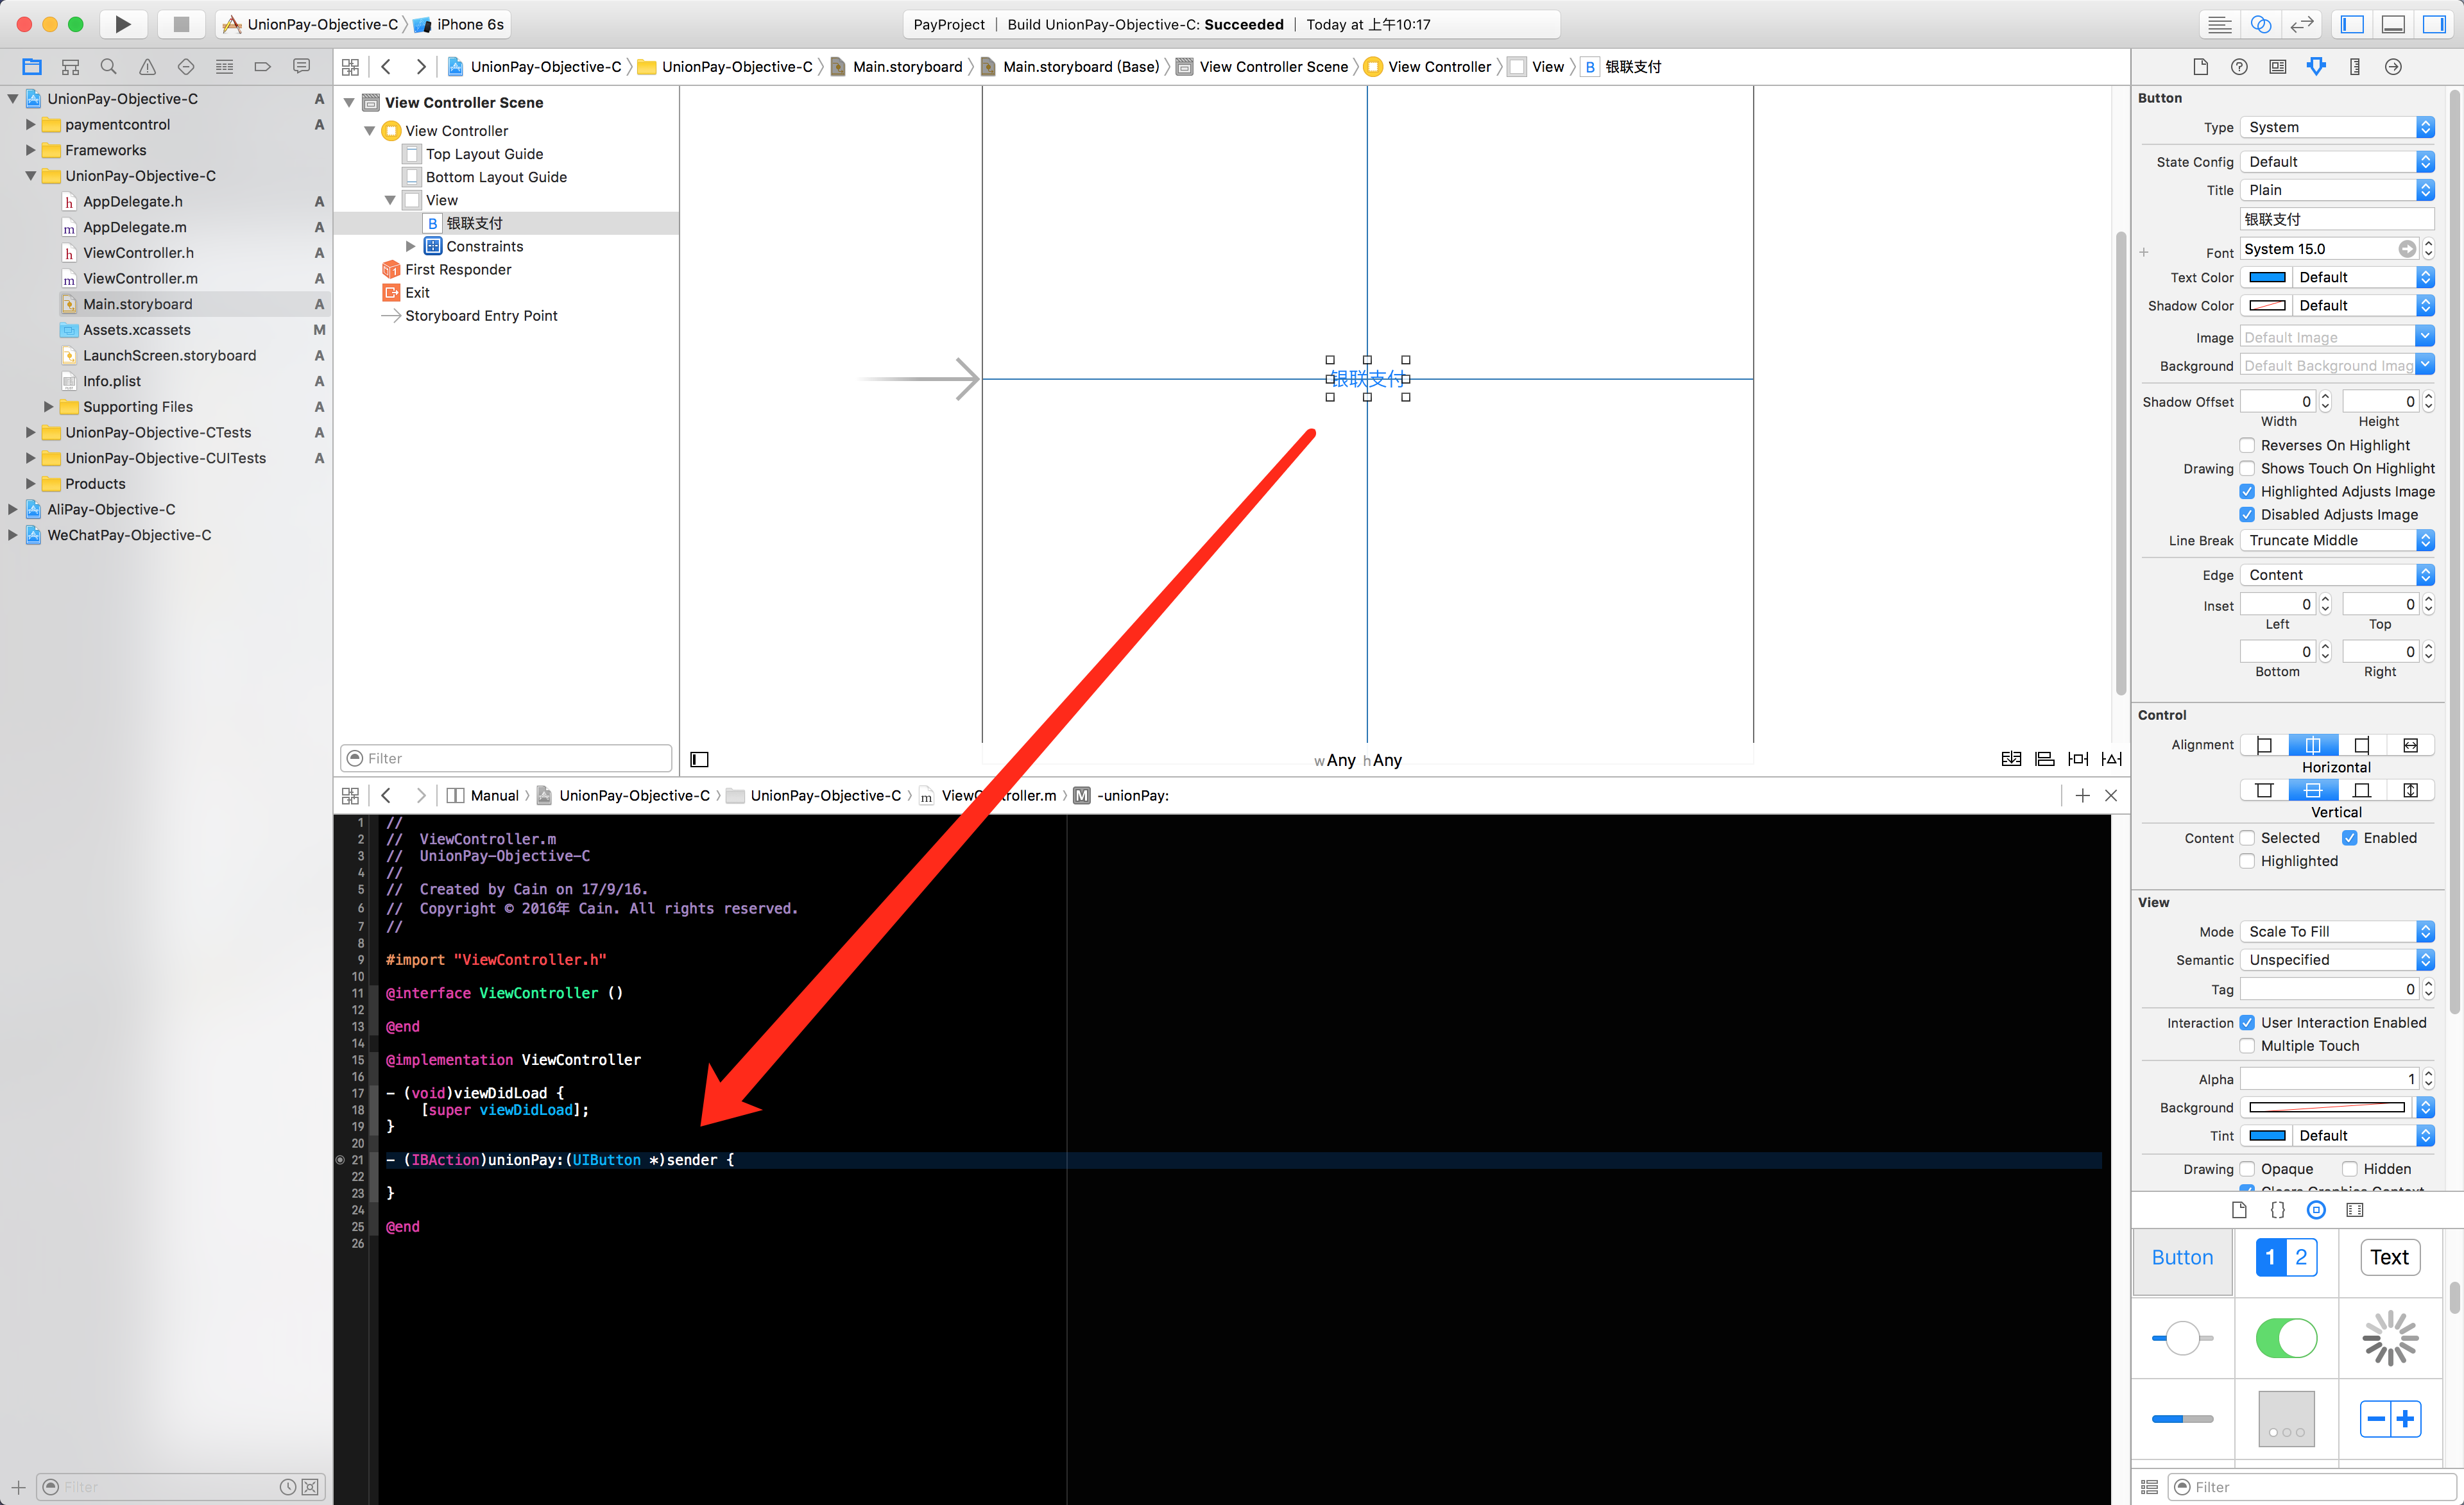This screenshot has width=2464, height=1505.
Task: Open the Size inspector (ruler icon)
Action: tap(2355, 67)
